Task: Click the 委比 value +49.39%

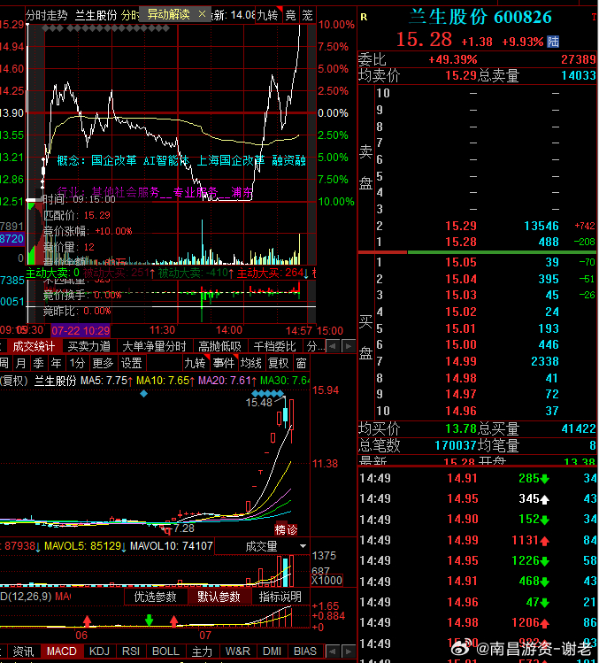Action: [453, 59]
